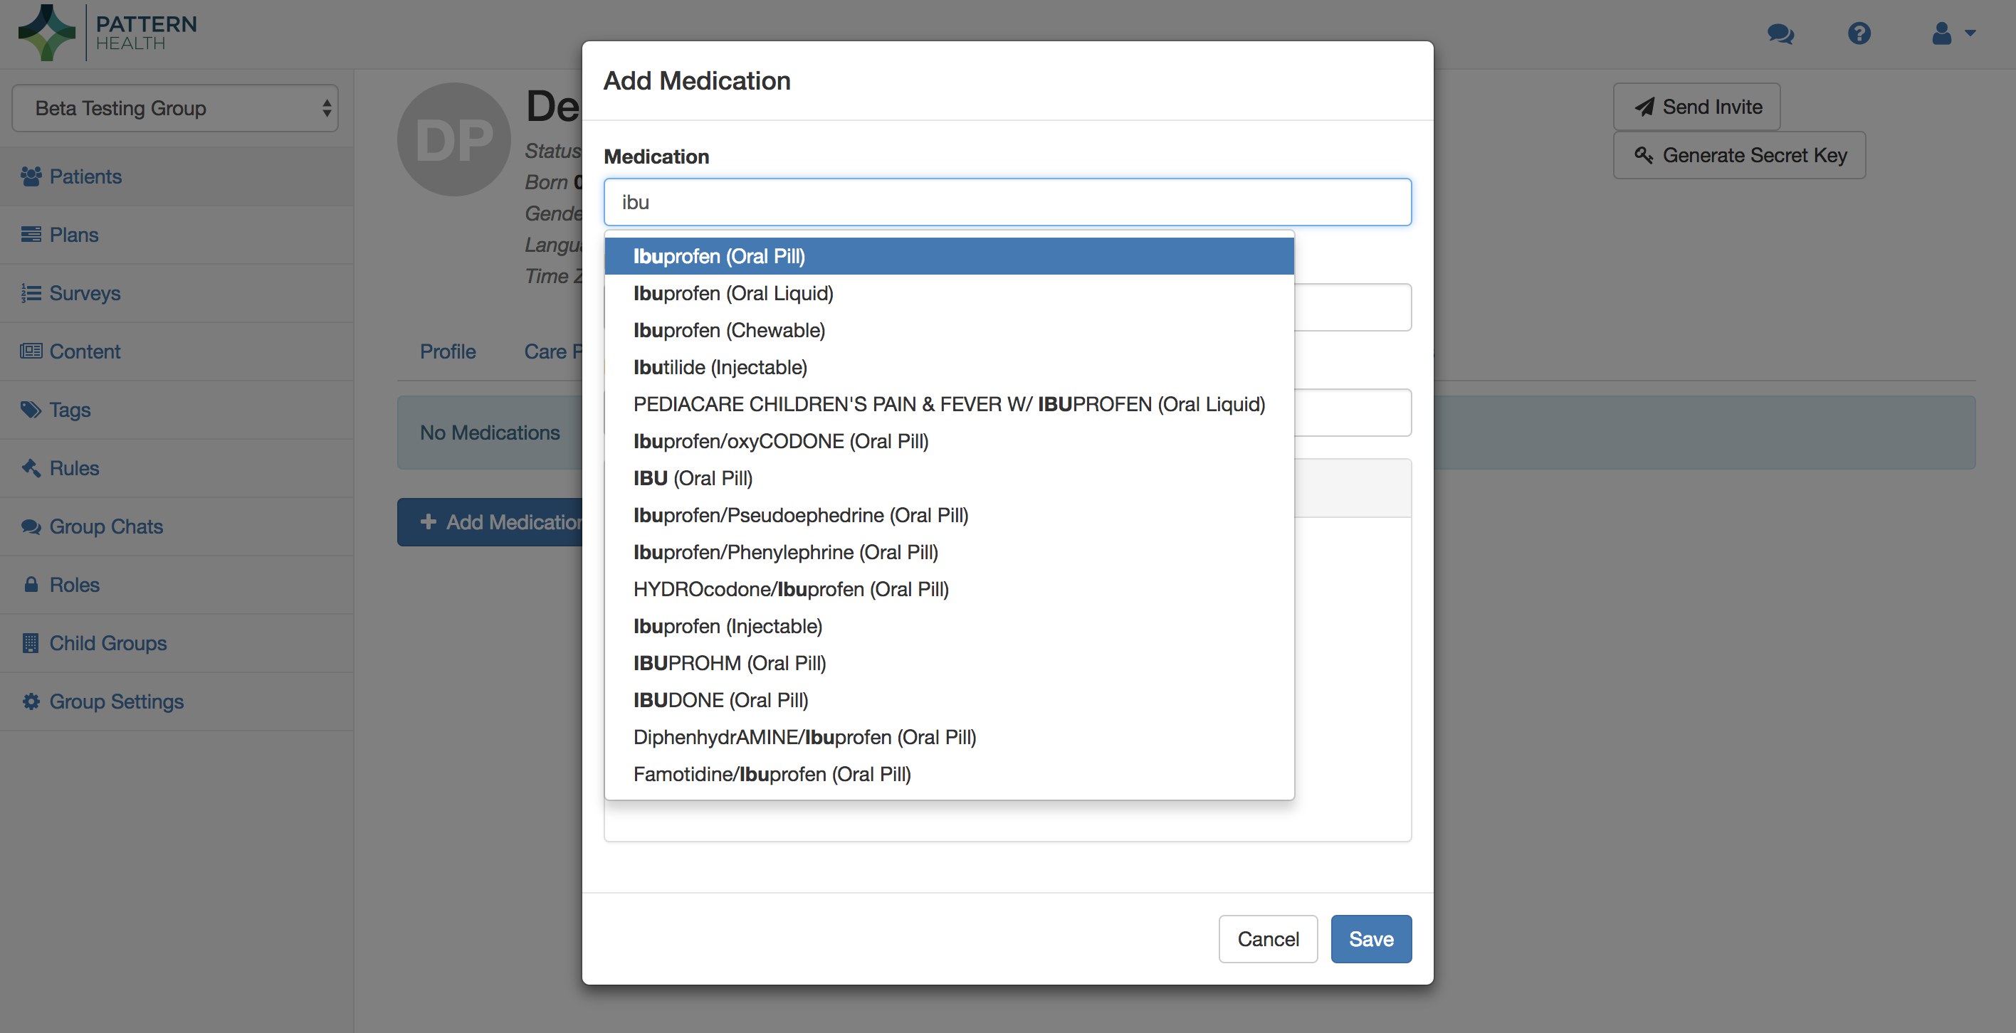
Task: Open Tags section in sidebar
Action: [x=70, y=410]
